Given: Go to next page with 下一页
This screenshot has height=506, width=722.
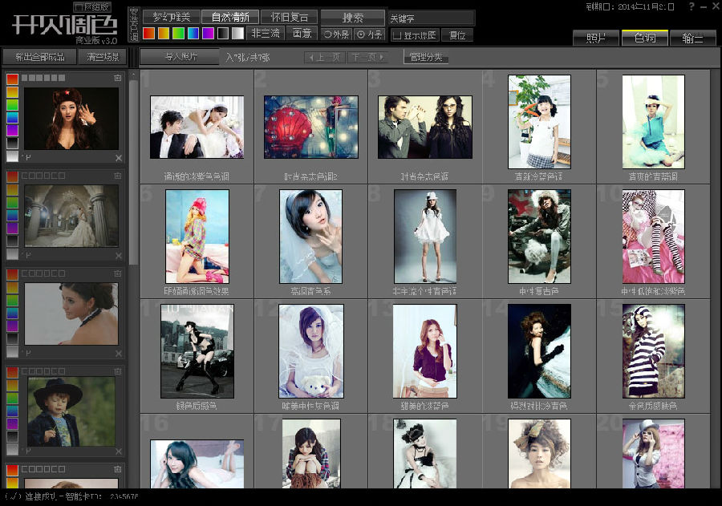Looking at the screenshot, I should coord(367,58).
